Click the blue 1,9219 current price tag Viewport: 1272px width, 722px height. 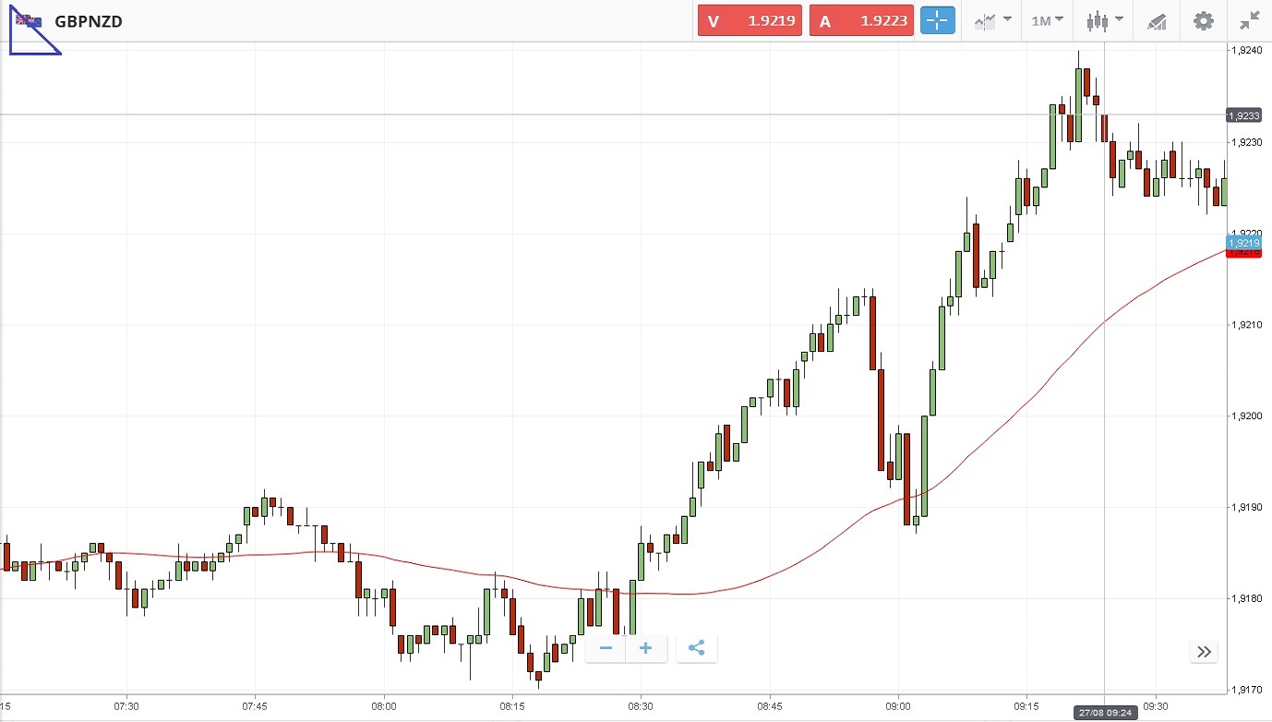coord(1243,242)
